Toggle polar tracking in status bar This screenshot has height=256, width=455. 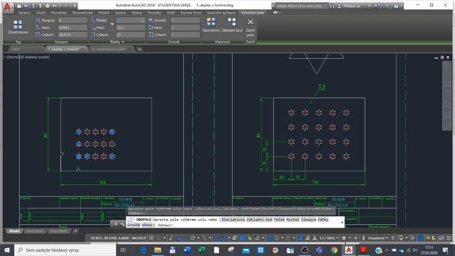pyautogui.click(x=193, y=238)
